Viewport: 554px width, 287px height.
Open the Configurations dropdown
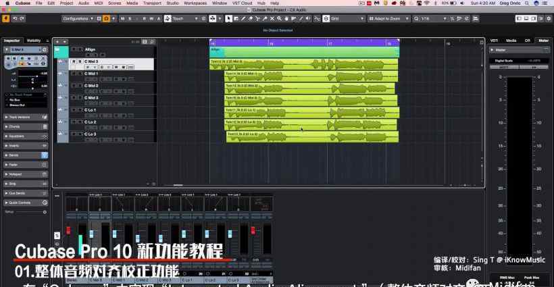pos(78,18)
